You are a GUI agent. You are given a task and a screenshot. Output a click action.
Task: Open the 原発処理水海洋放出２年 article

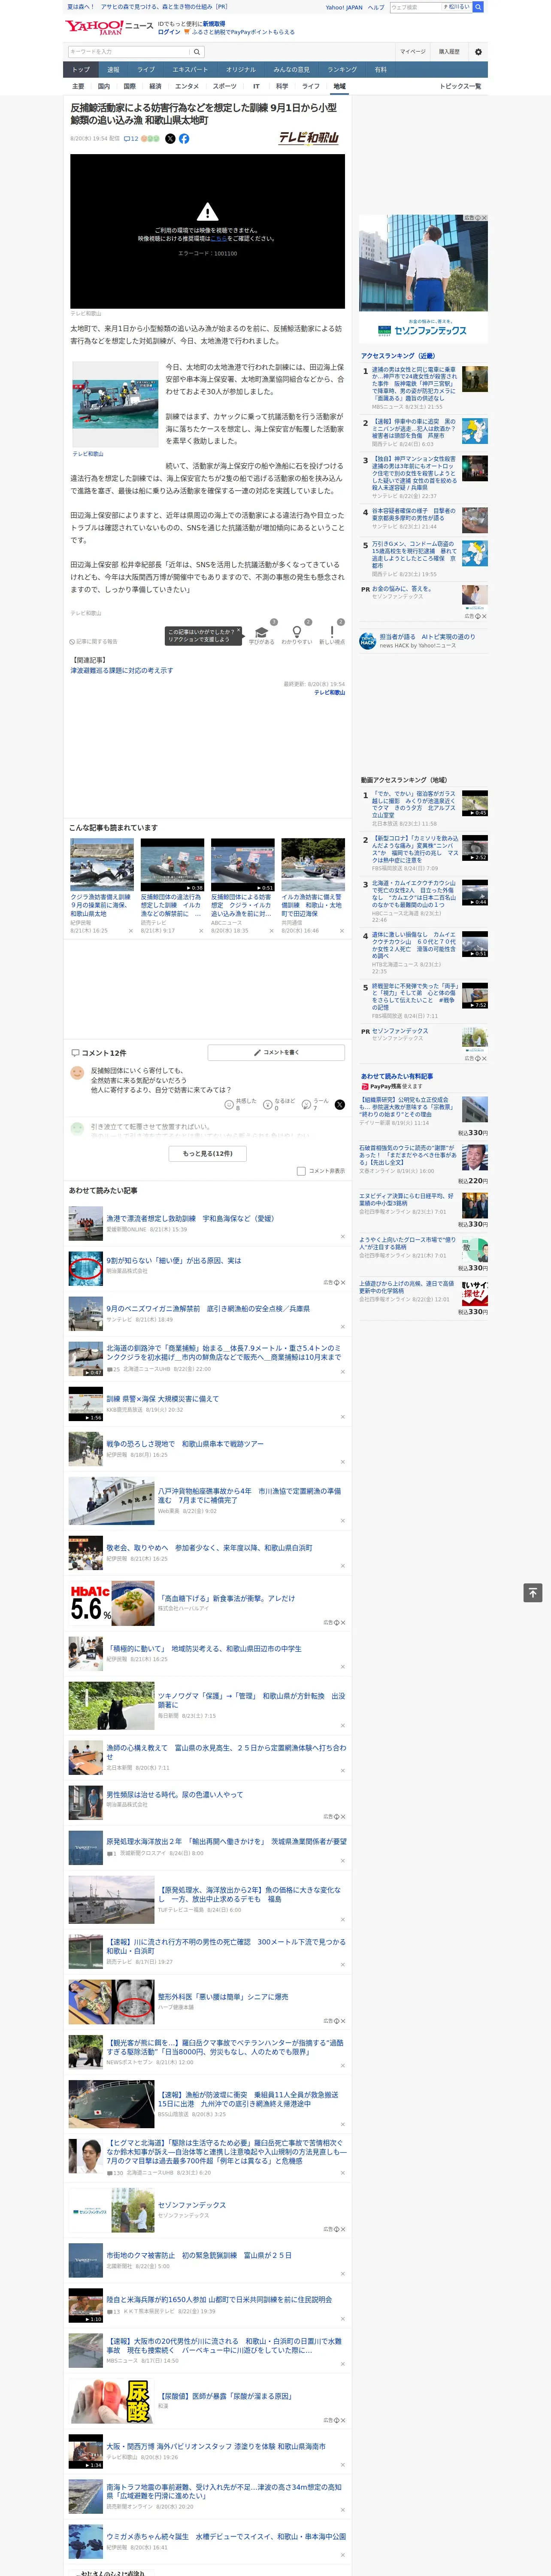pyautogui.click(x=226, y=1841)
